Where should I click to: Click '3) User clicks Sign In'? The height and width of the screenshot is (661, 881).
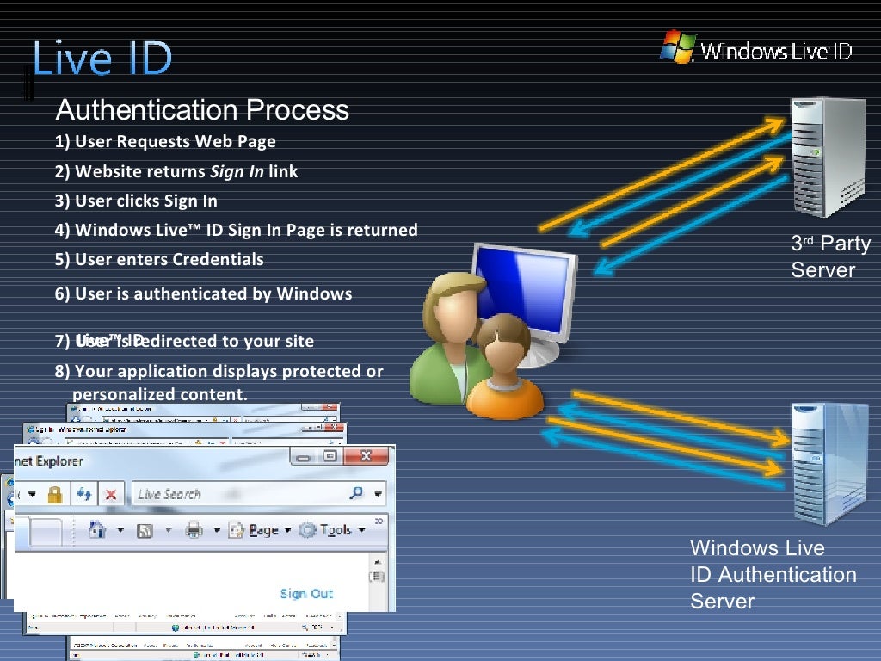[x=136, y=201]
